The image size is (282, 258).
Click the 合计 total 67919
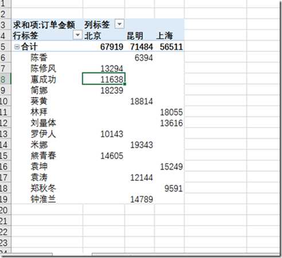coord(112,47)
